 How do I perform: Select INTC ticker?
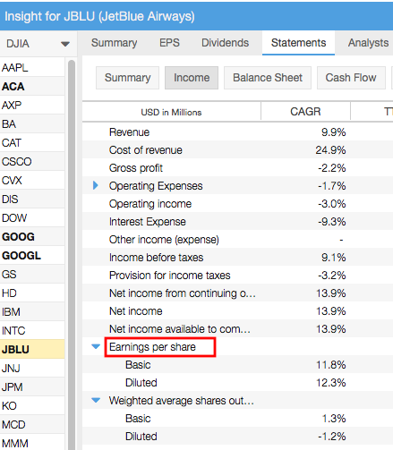[x=32, y=331]
